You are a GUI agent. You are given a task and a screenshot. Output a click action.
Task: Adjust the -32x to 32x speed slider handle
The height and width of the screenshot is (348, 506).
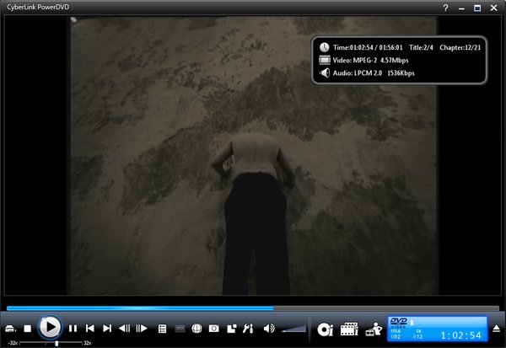pos(57,343)
